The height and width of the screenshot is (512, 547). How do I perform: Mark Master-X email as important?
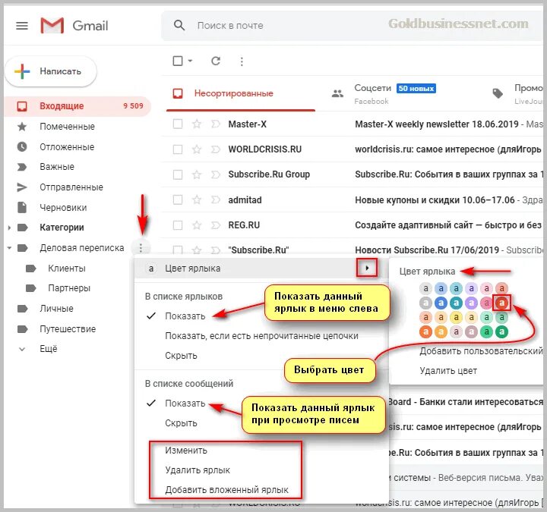tap(216, 124)
